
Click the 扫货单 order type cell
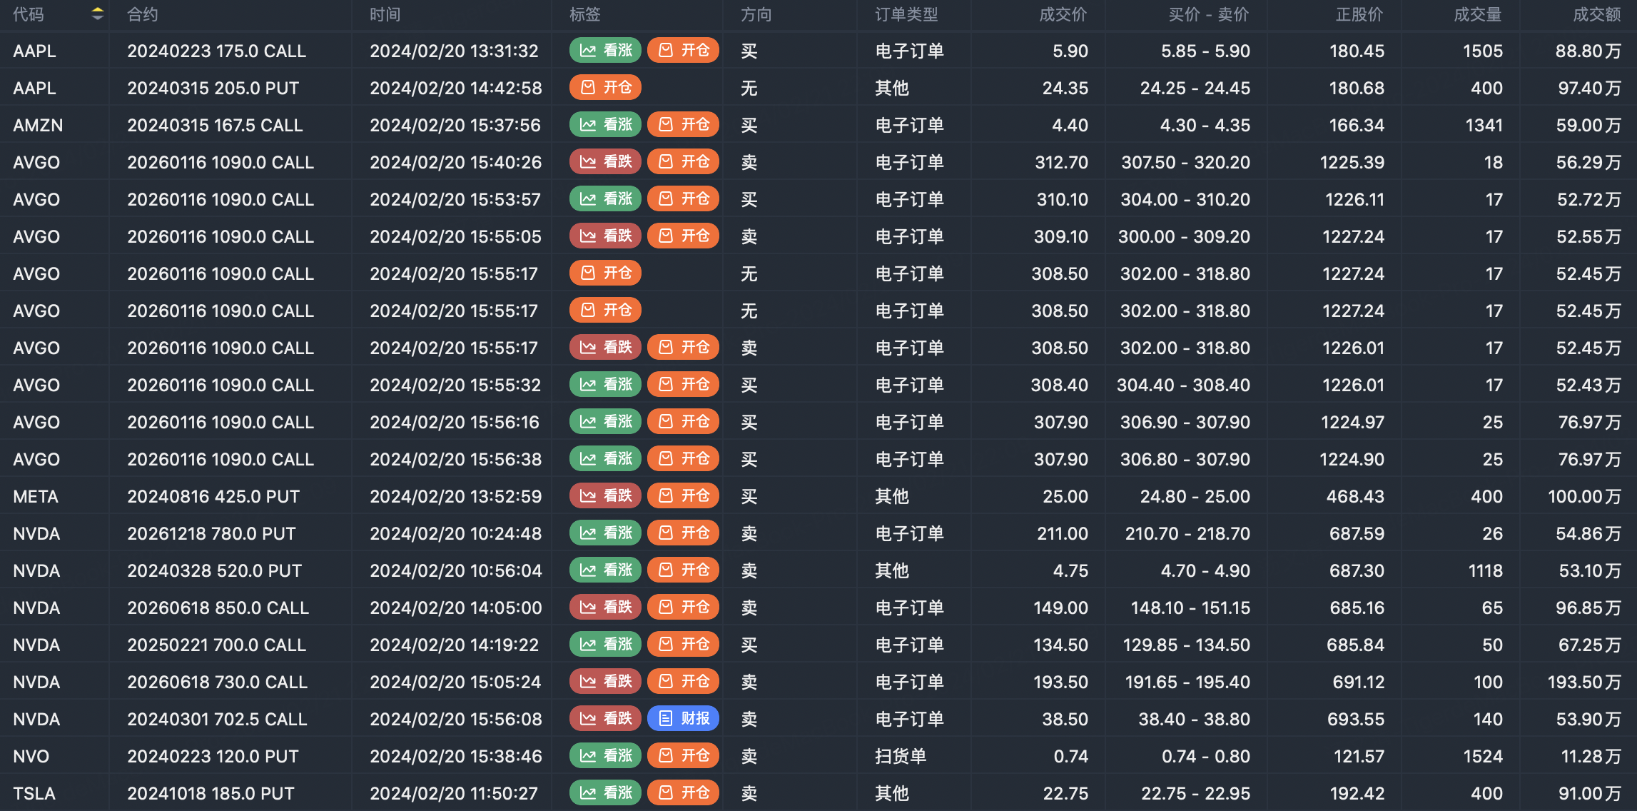tap(901, 757)
